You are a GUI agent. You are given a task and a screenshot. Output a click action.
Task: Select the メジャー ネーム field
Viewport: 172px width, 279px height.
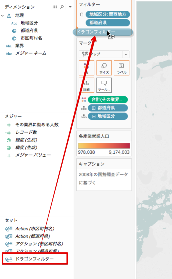click(31, 53)
